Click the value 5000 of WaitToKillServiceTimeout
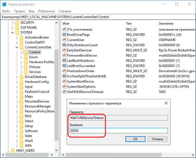This screenshot has height=158, width=196. (x=162, y=92)
